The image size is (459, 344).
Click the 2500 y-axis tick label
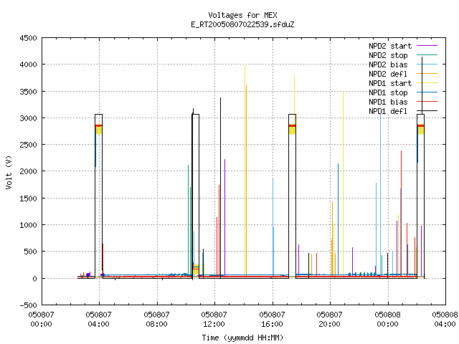tap(29, 145)
